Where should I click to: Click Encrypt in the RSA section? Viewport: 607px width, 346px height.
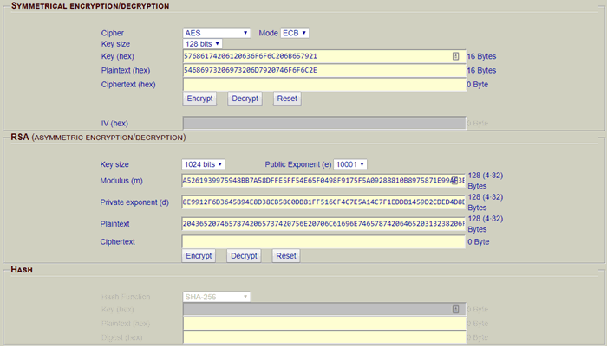tap(199, 256)
